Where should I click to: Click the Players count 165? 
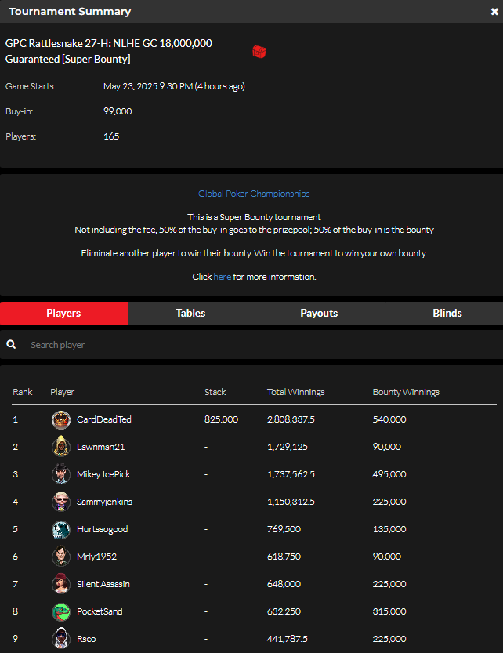(x=111, y=136)
